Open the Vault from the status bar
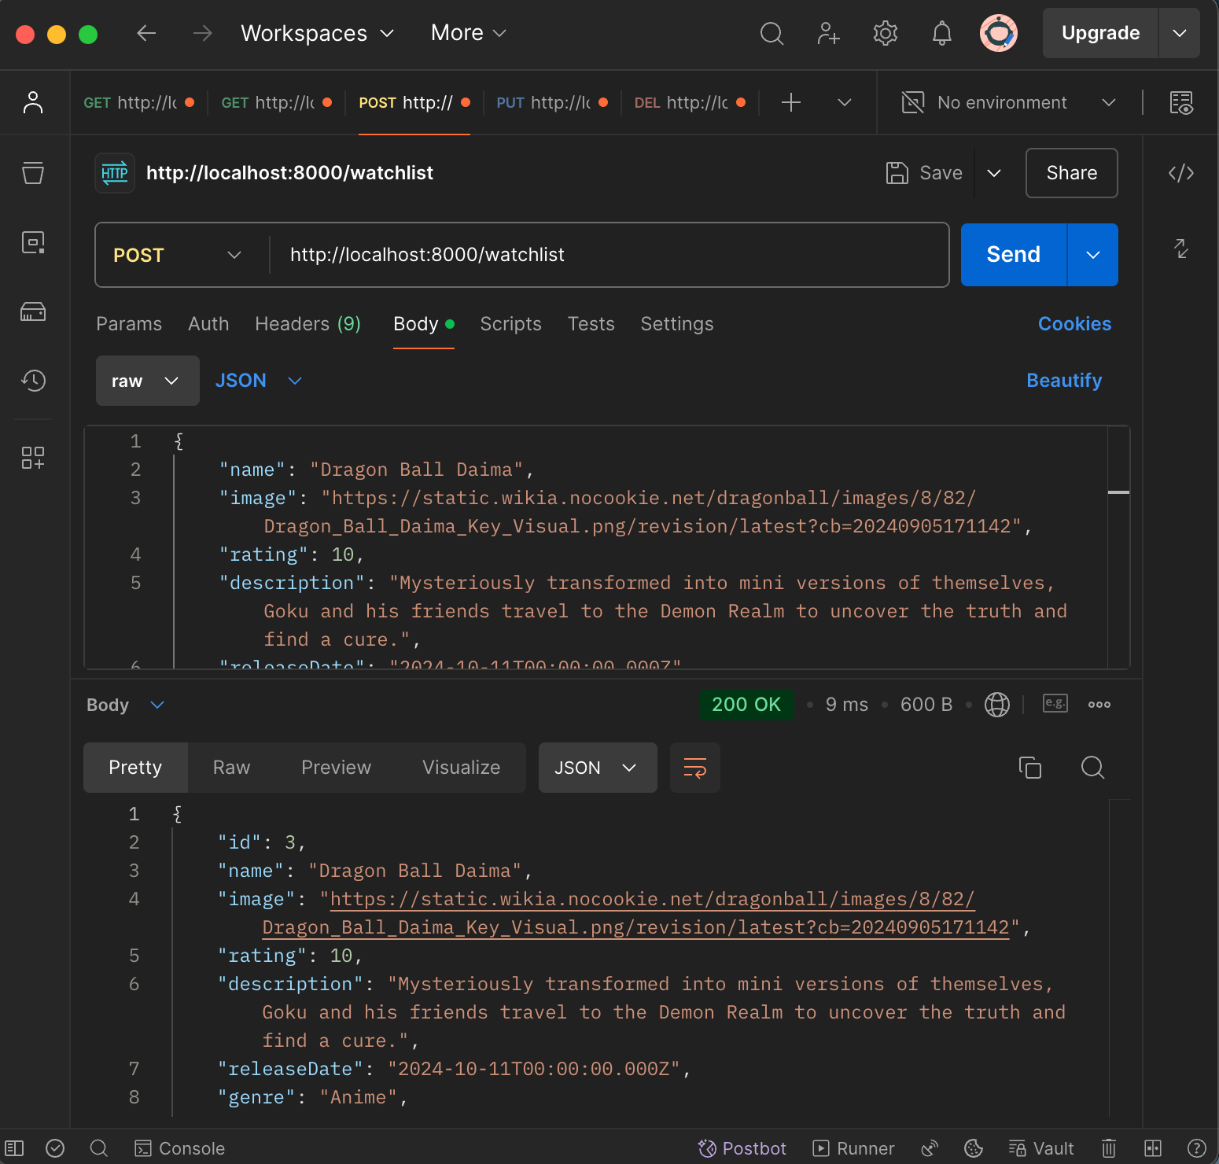1219x1164 pixels. 1041,1147
